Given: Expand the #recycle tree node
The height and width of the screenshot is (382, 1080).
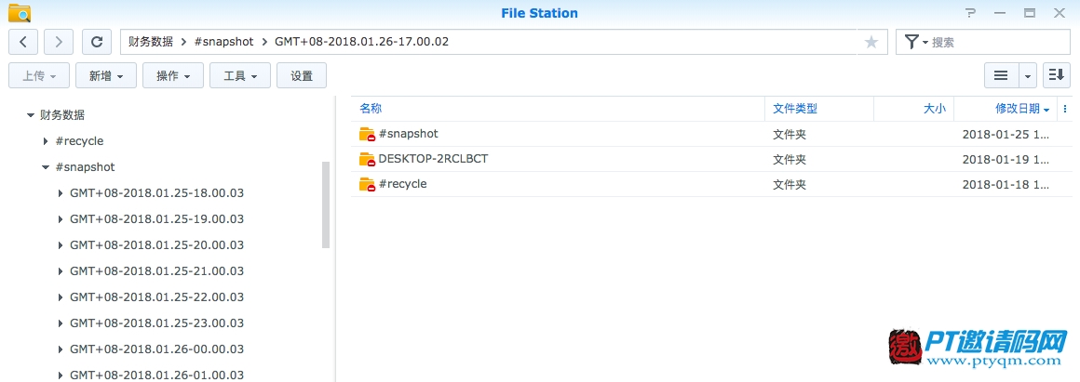Looking at the screenshot, I should click(x=46, y=141).
